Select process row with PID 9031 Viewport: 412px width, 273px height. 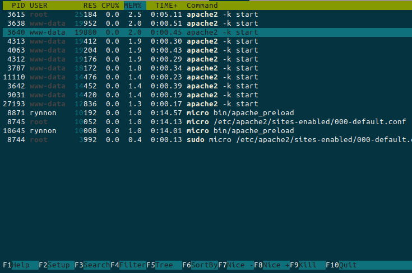click(x=207, y=95)
